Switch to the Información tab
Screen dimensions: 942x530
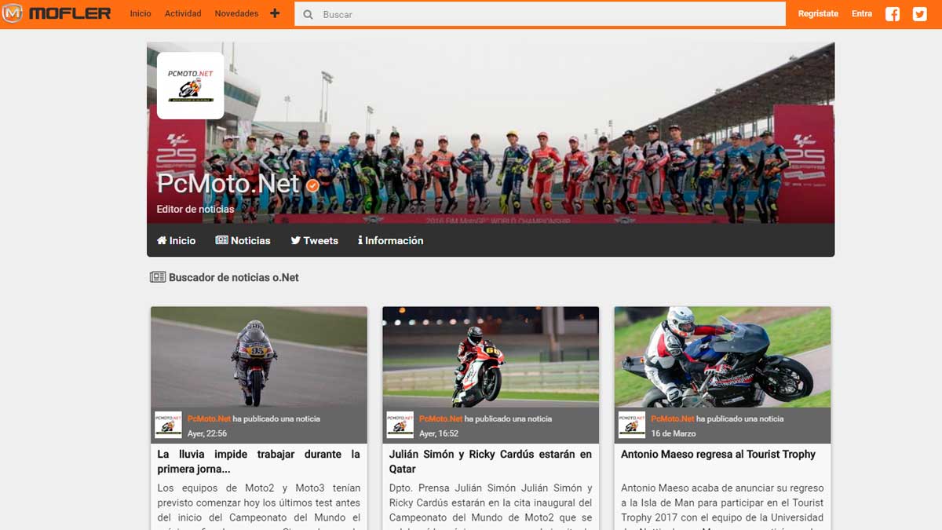(x=390, y=240)
